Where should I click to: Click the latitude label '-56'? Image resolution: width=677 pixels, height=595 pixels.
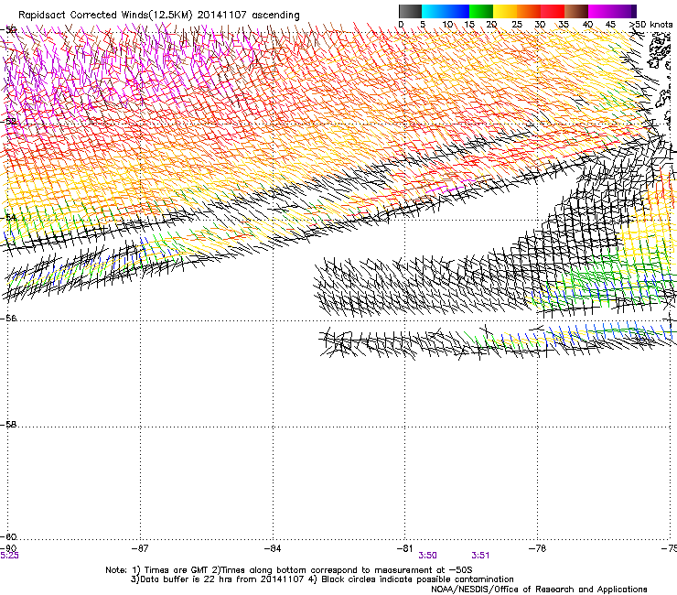(x=8, y=319)
